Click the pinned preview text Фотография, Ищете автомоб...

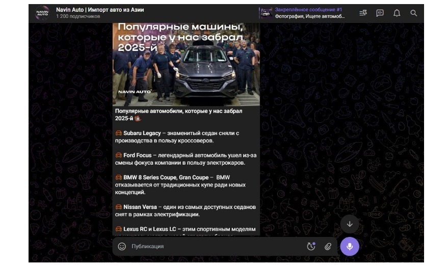(x=309, y=16)
